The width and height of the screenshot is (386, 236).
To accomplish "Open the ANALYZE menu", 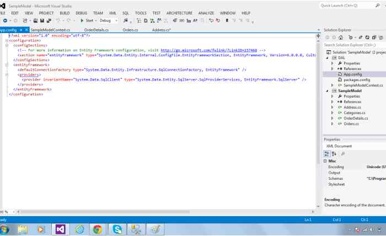I will (x=206, y=13).
